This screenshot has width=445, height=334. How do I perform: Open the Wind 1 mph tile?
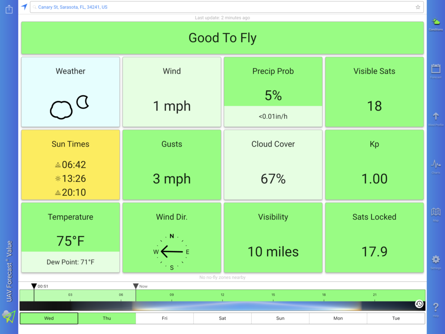point(172,92)
